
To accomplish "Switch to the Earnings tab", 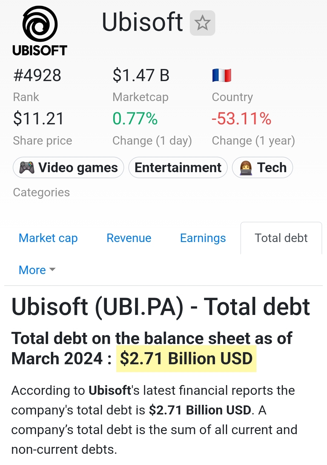I will tap(203, 238).
